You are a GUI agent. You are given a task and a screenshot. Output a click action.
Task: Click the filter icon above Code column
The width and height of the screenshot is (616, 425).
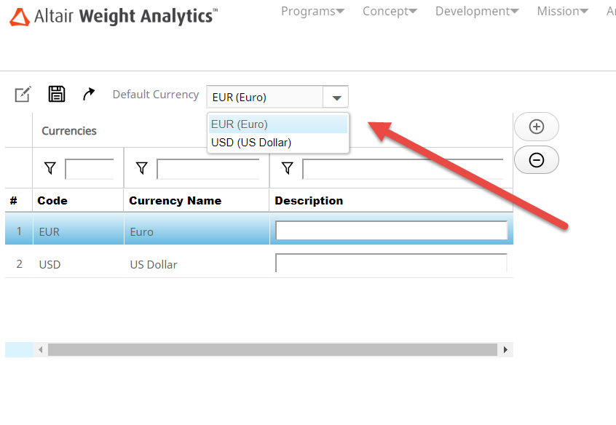50,169
